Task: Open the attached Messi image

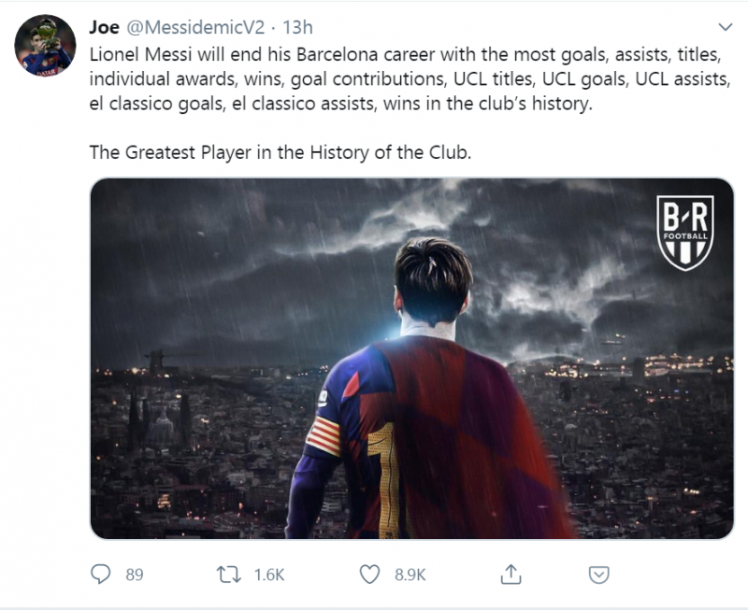Action: pos(411,358)
